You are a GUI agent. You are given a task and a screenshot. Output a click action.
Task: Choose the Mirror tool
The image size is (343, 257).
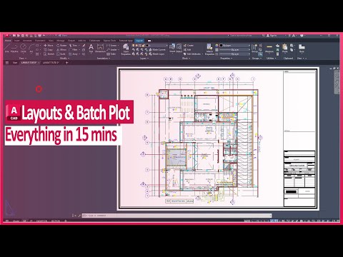(x=61, y=49)
